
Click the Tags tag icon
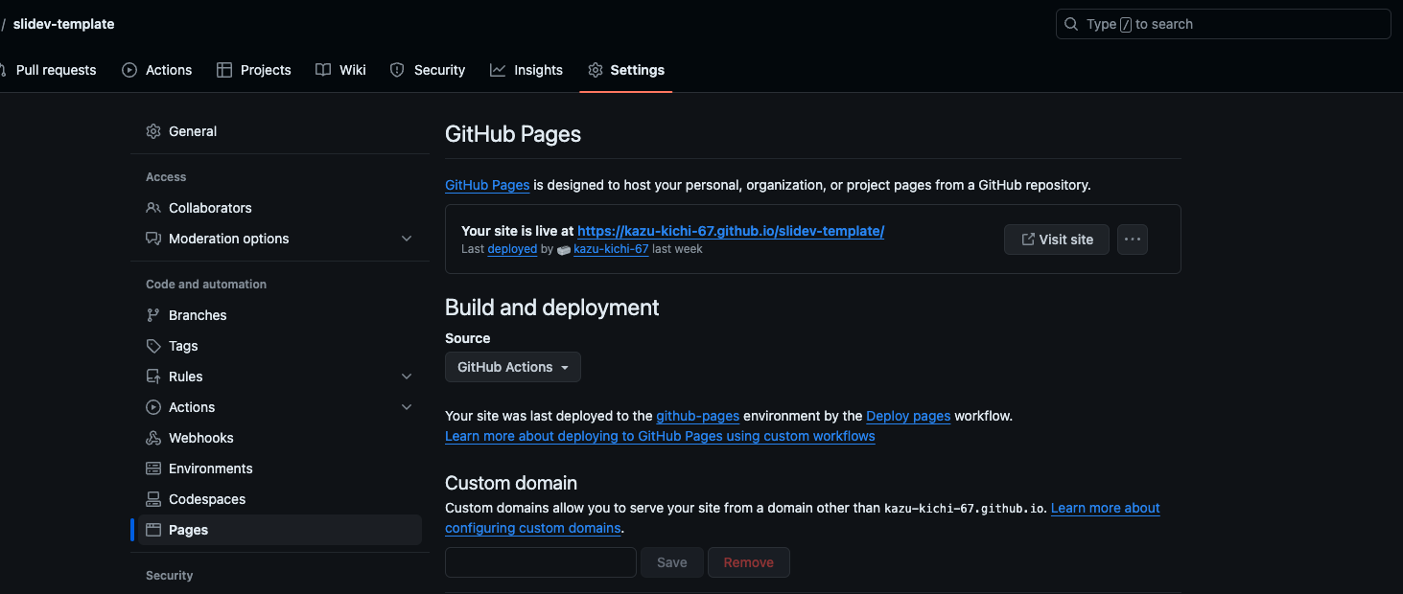click(153, 346)
